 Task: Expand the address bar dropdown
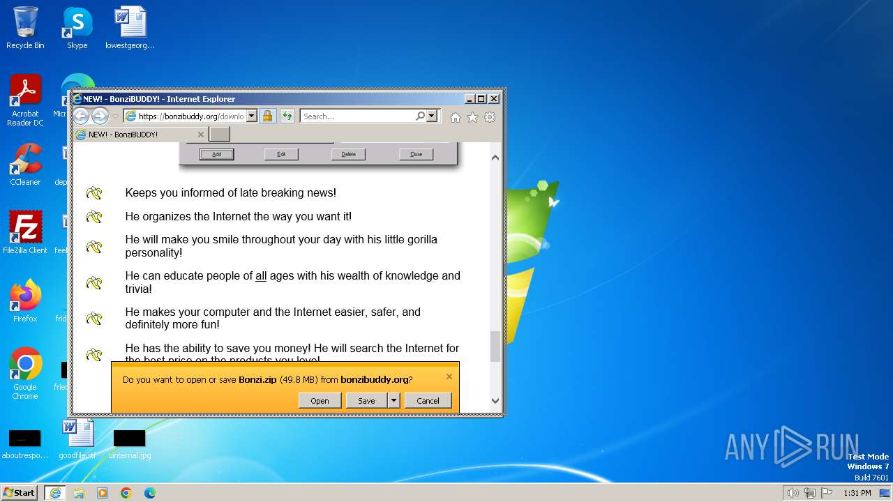[x=252, y=116]
